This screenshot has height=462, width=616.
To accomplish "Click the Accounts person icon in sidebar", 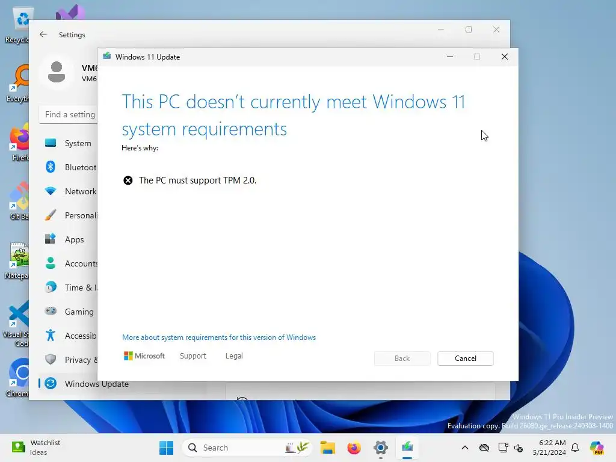I will (51, 263).
